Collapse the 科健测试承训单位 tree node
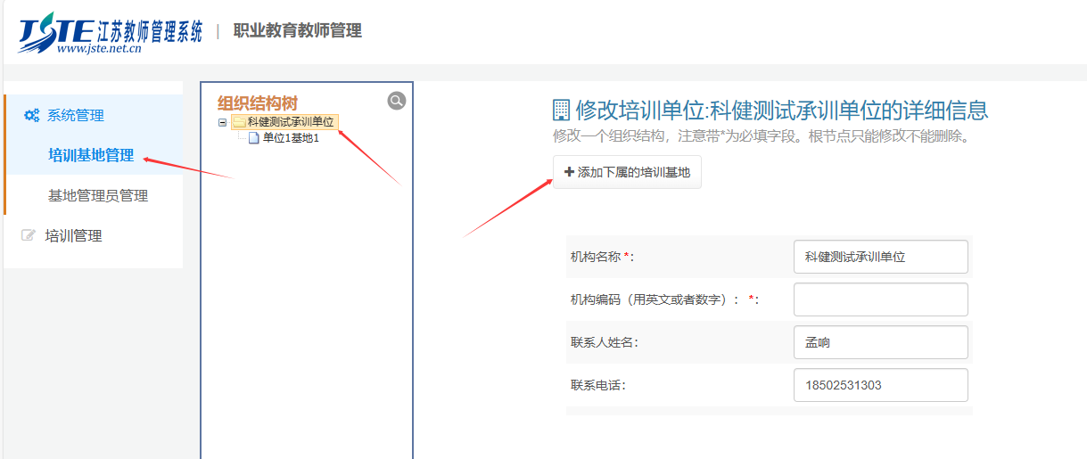The width and height of the screenshot is (1087, 459). click(x=223, y=122)
